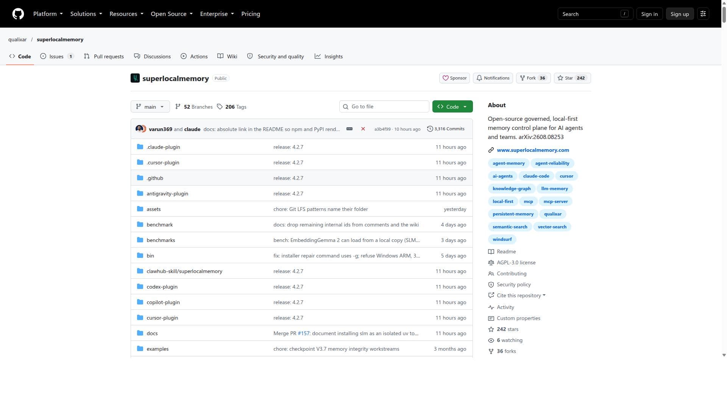The width and height of the screenshot is (727, 409).
Task: Focus the Go to file field
Action: [x=384, y=107]
